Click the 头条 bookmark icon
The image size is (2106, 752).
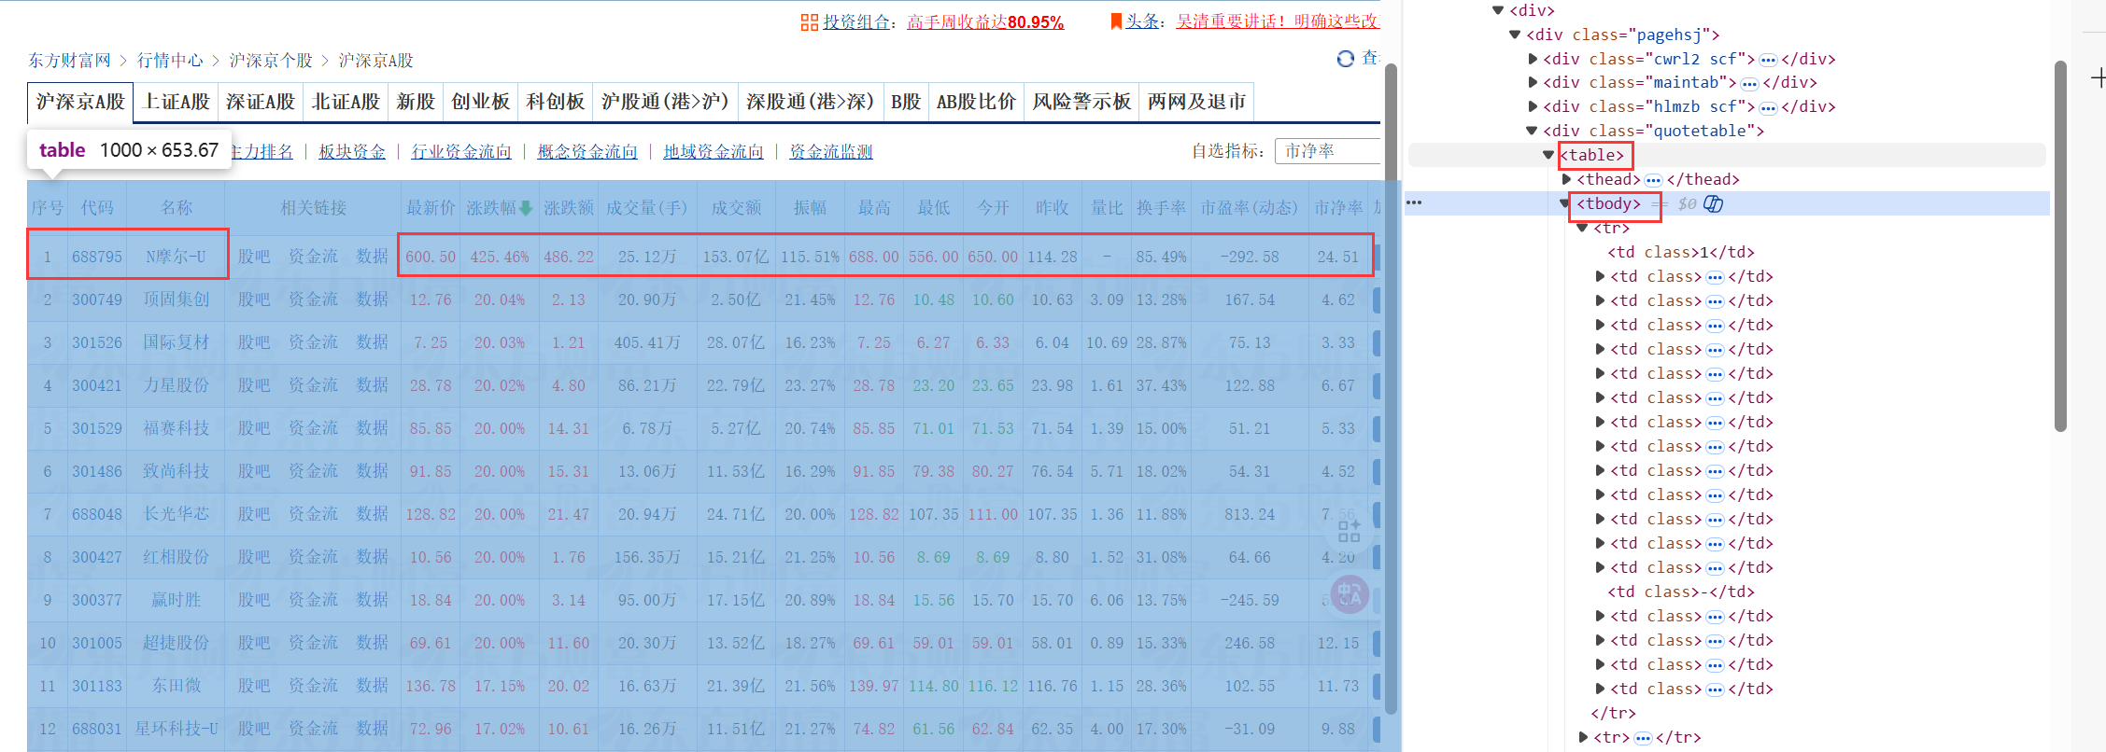[x=1116, y=21]
